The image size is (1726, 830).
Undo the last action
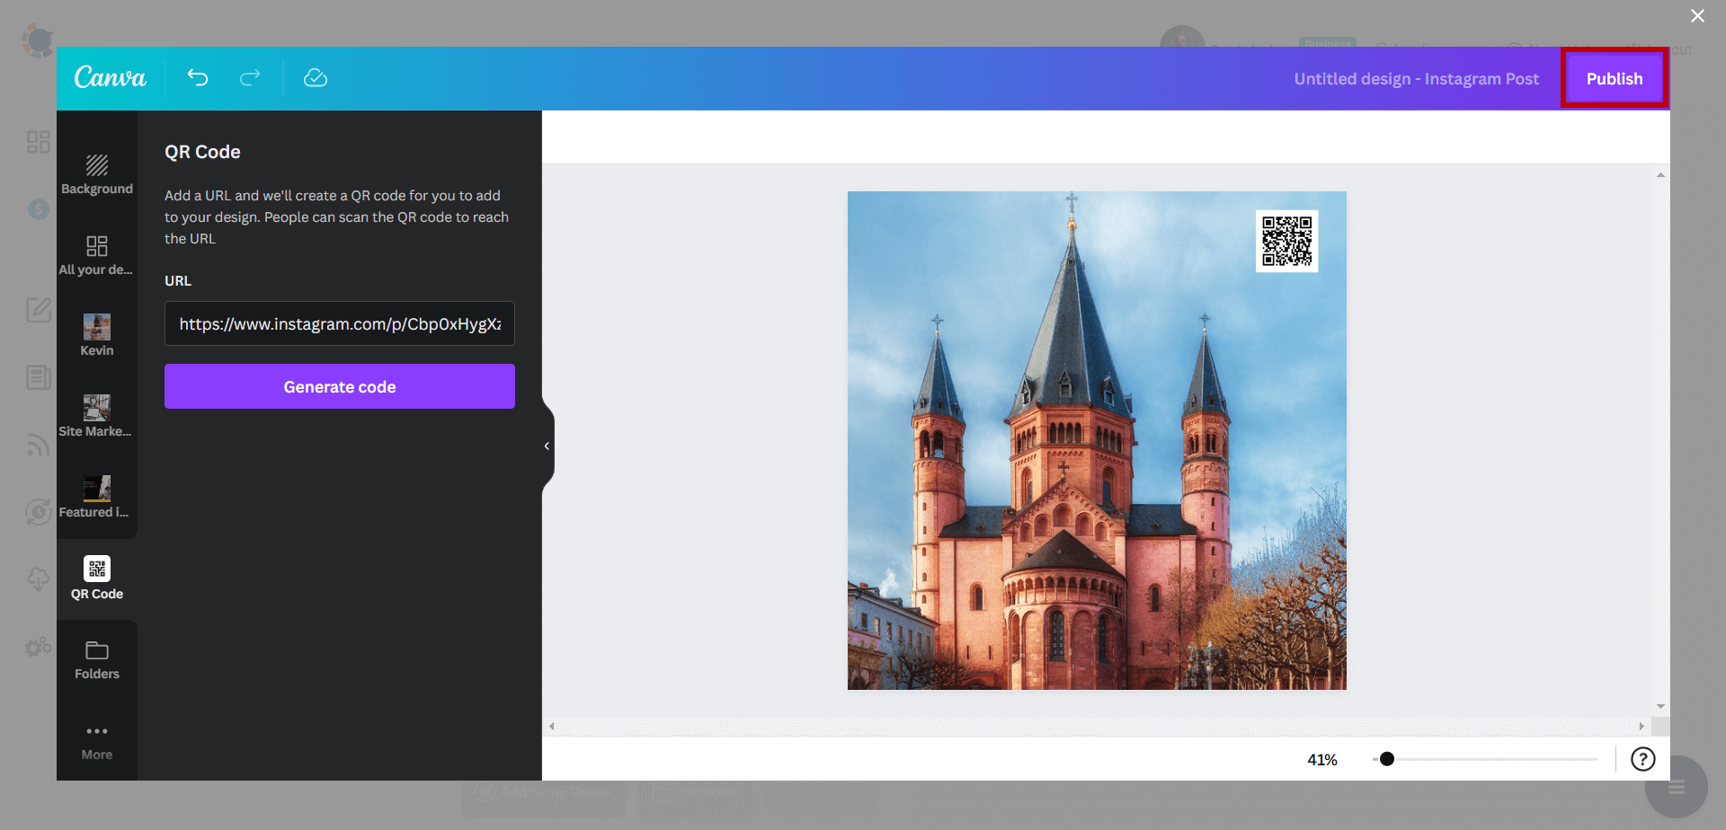(198, 78)
